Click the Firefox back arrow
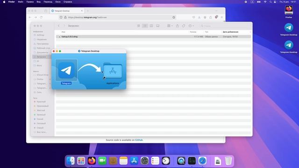The width and height of the screenshot is (299, 168). tap(30, 17)
